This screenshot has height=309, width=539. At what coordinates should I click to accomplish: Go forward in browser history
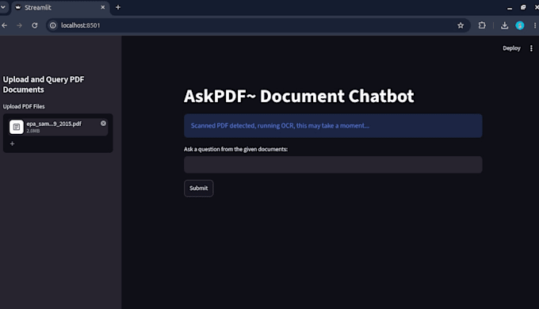(x=19, y=25)
